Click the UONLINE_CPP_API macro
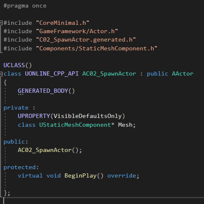This screenshot has height=204, width=204. point(52,74)
